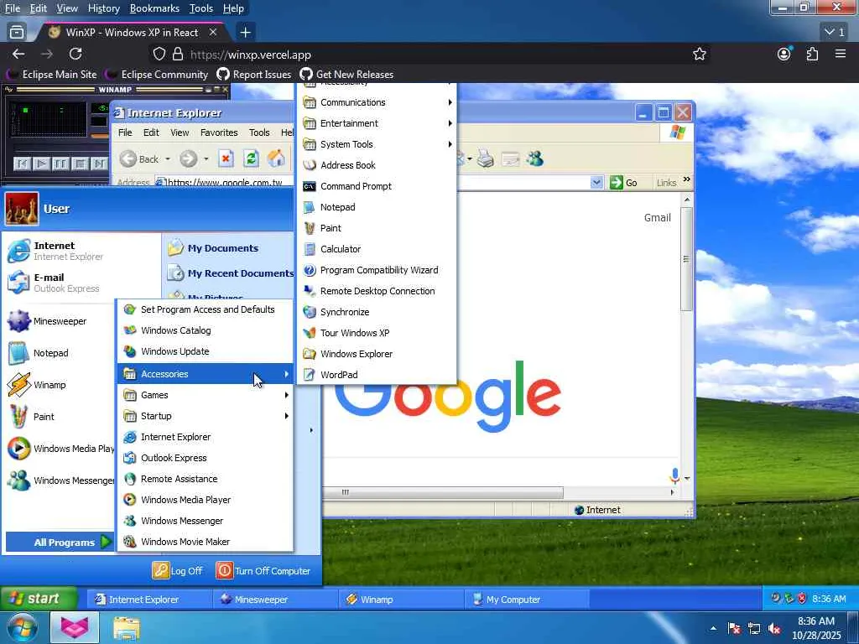This screenshot has height=644, width=859.
Task: Open Remote Assistance in All Programs
Action: (x=206, y=479)
